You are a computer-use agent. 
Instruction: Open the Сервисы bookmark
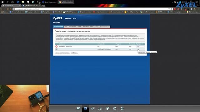point(5,12)
